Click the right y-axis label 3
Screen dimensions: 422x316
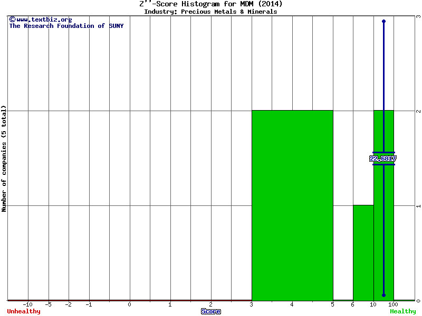[418, 17]
